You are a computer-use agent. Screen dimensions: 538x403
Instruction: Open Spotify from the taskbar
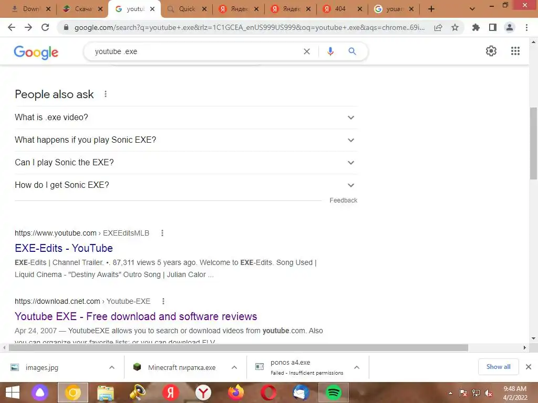point(333,393)
